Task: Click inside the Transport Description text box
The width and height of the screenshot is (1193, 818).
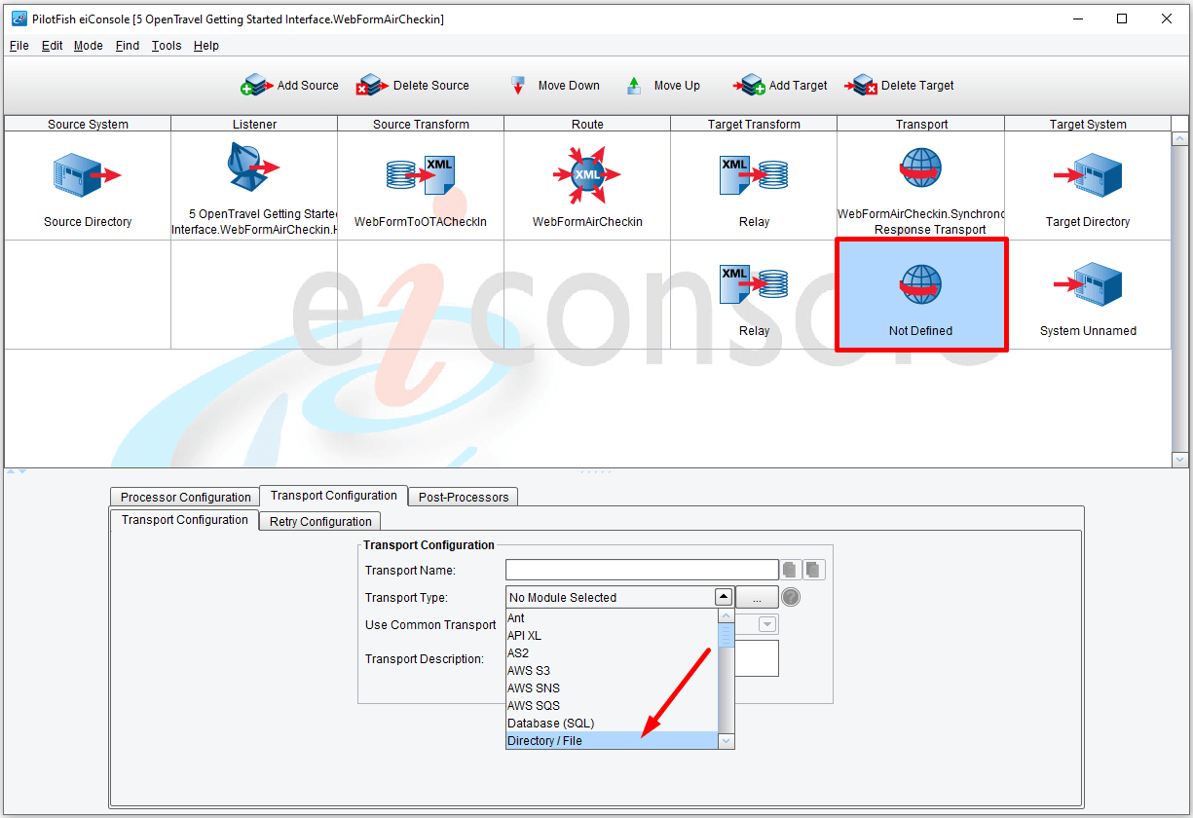Action: point(757,658)
